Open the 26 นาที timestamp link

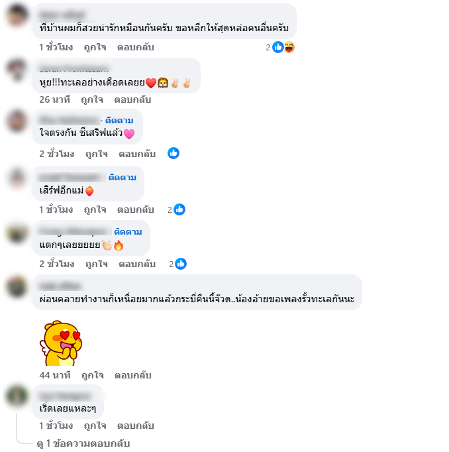(55, 99)
